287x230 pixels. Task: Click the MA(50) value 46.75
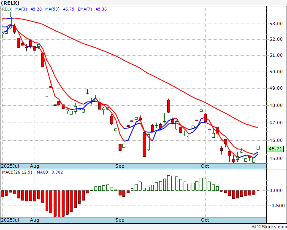pos(68,9)
